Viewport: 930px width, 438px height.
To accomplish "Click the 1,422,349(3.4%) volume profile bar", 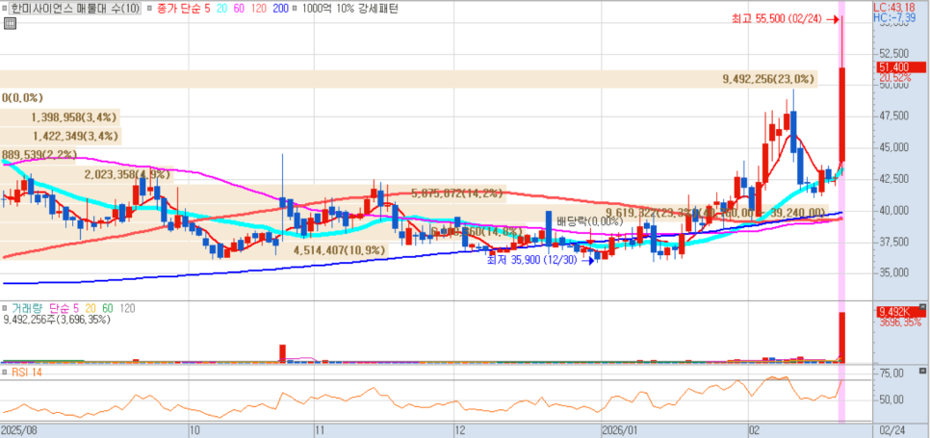I will click(x=61, y=137).
